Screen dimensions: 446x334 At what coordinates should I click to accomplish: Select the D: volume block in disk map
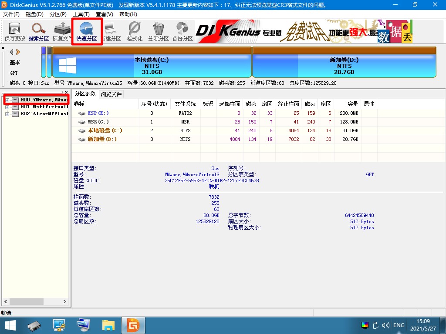tap(344, 62)
